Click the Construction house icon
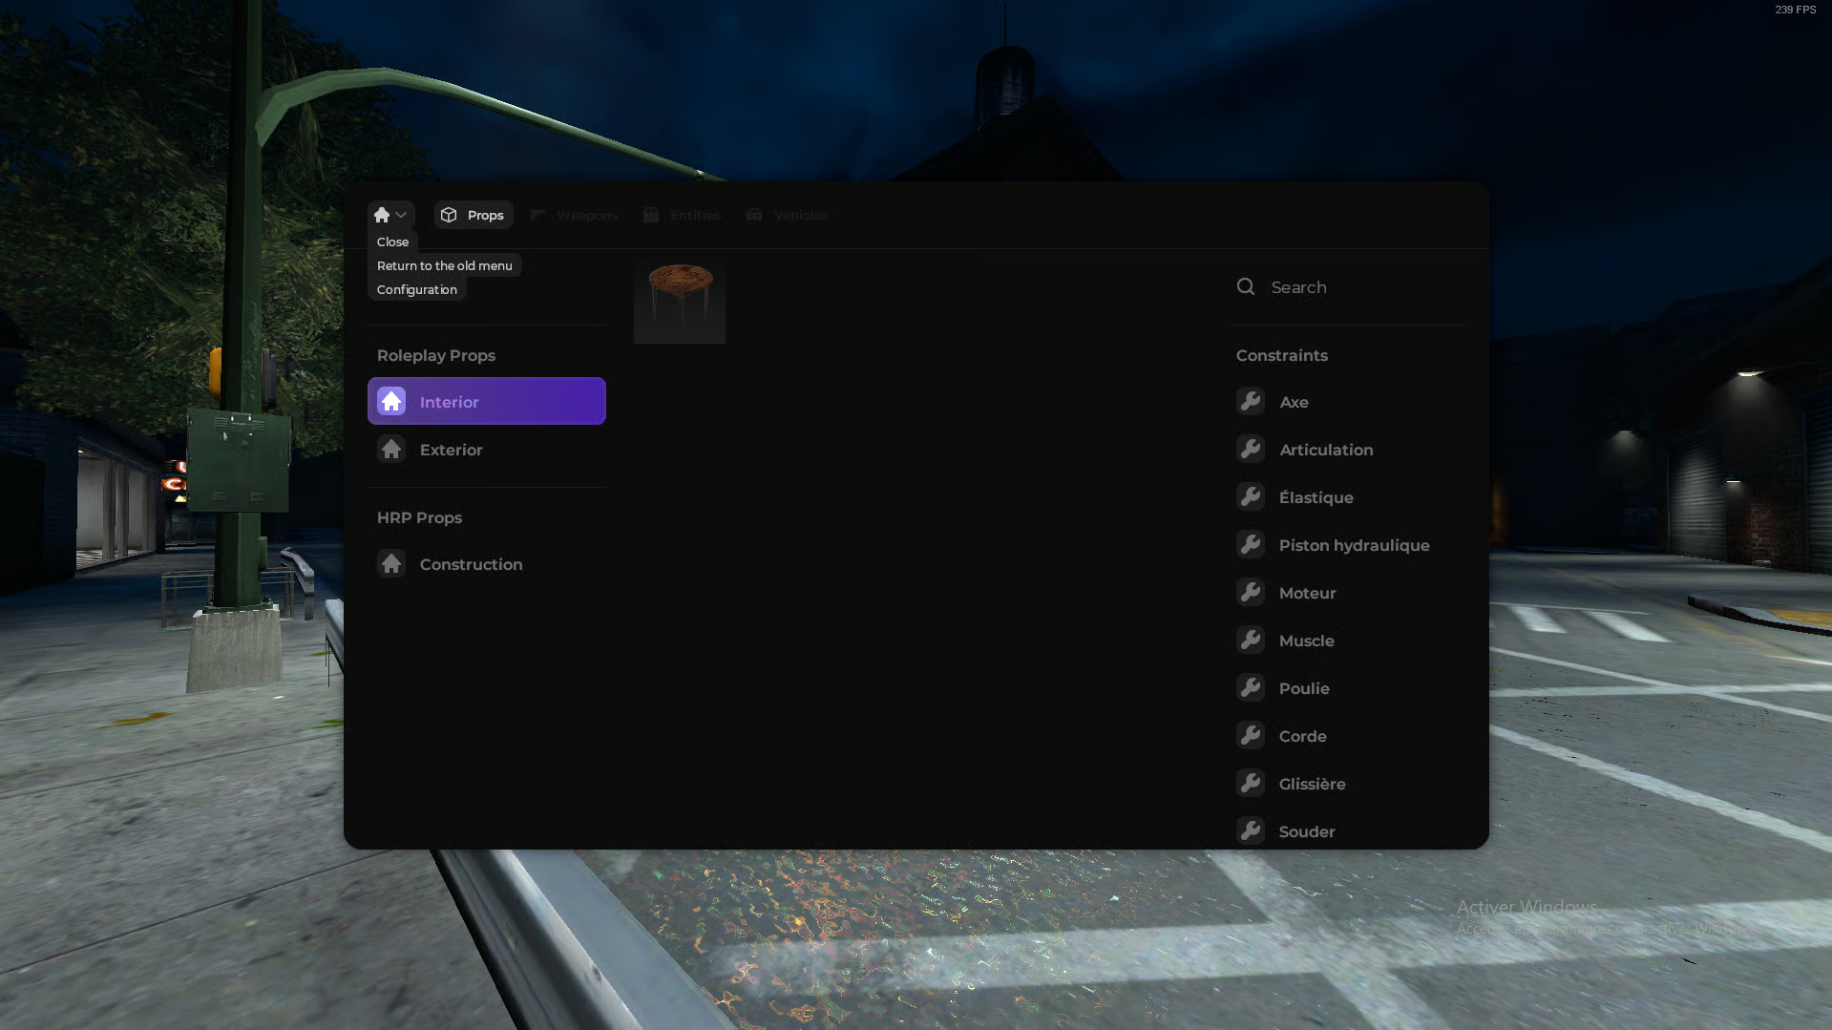Image resolution: width=1832 pixels, height=1030 pixels. [x=391, y=563]
